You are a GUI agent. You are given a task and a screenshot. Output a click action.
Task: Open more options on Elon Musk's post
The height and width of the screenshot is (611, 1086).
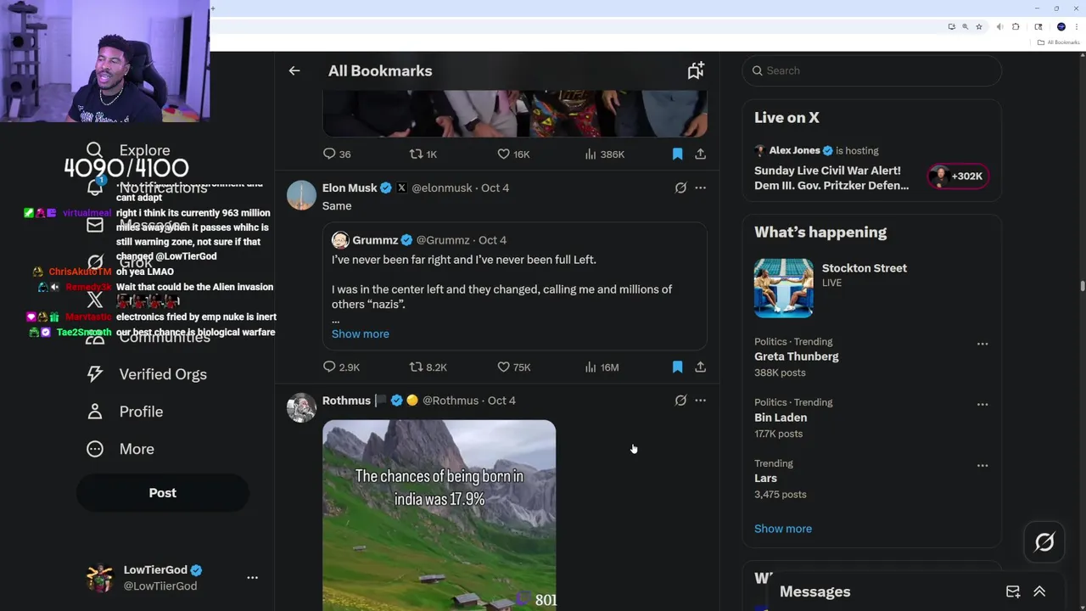[700, 188]
